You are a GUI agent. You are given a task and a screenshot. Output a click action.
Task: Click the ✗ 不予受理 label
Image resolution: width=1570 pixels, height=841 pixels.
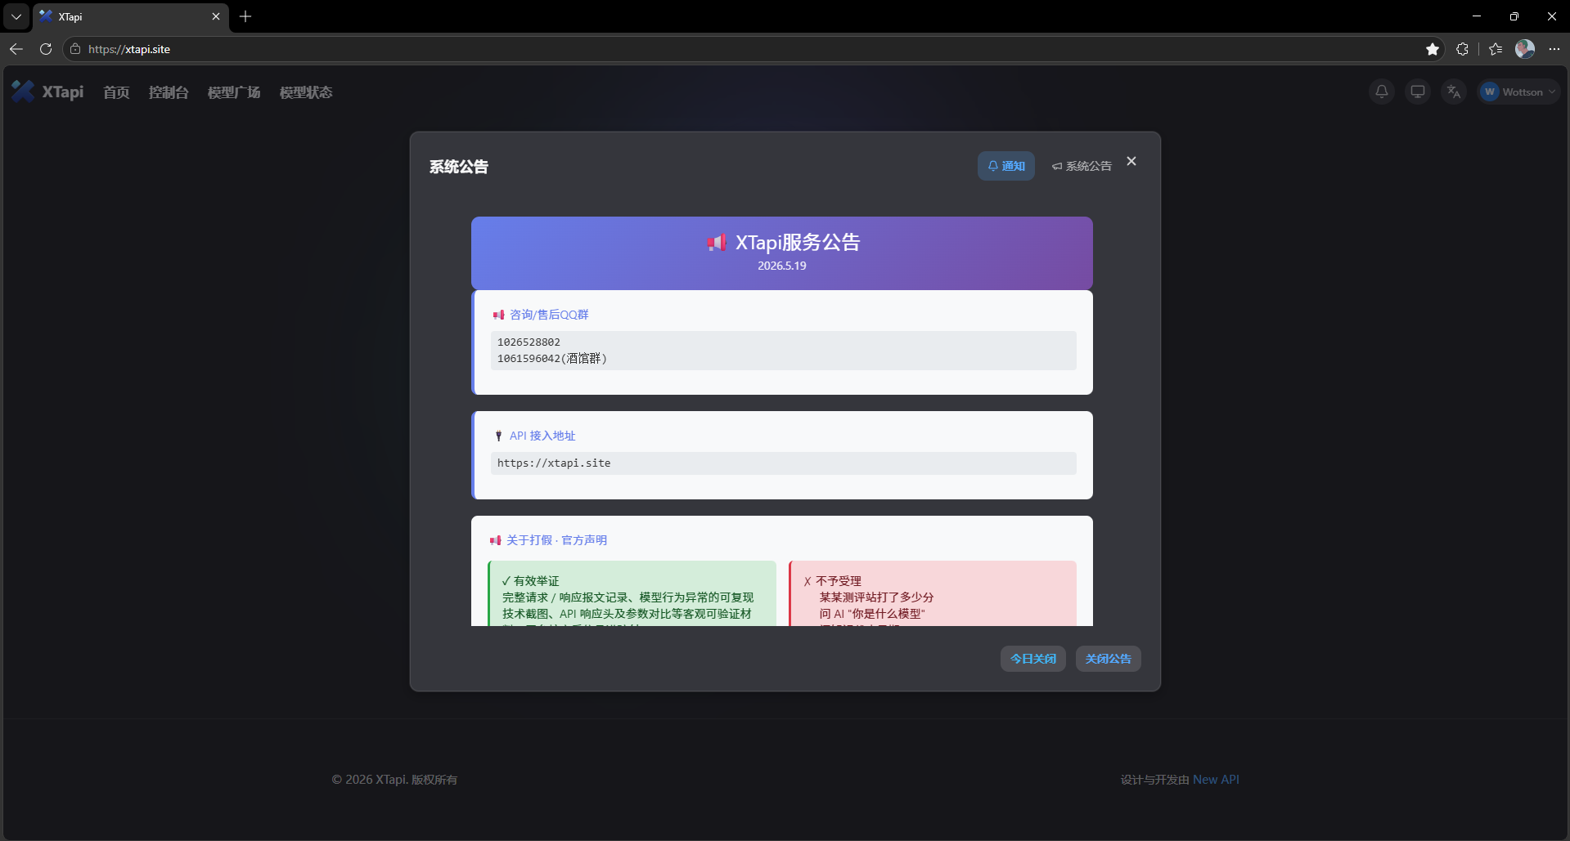point(833,581)
